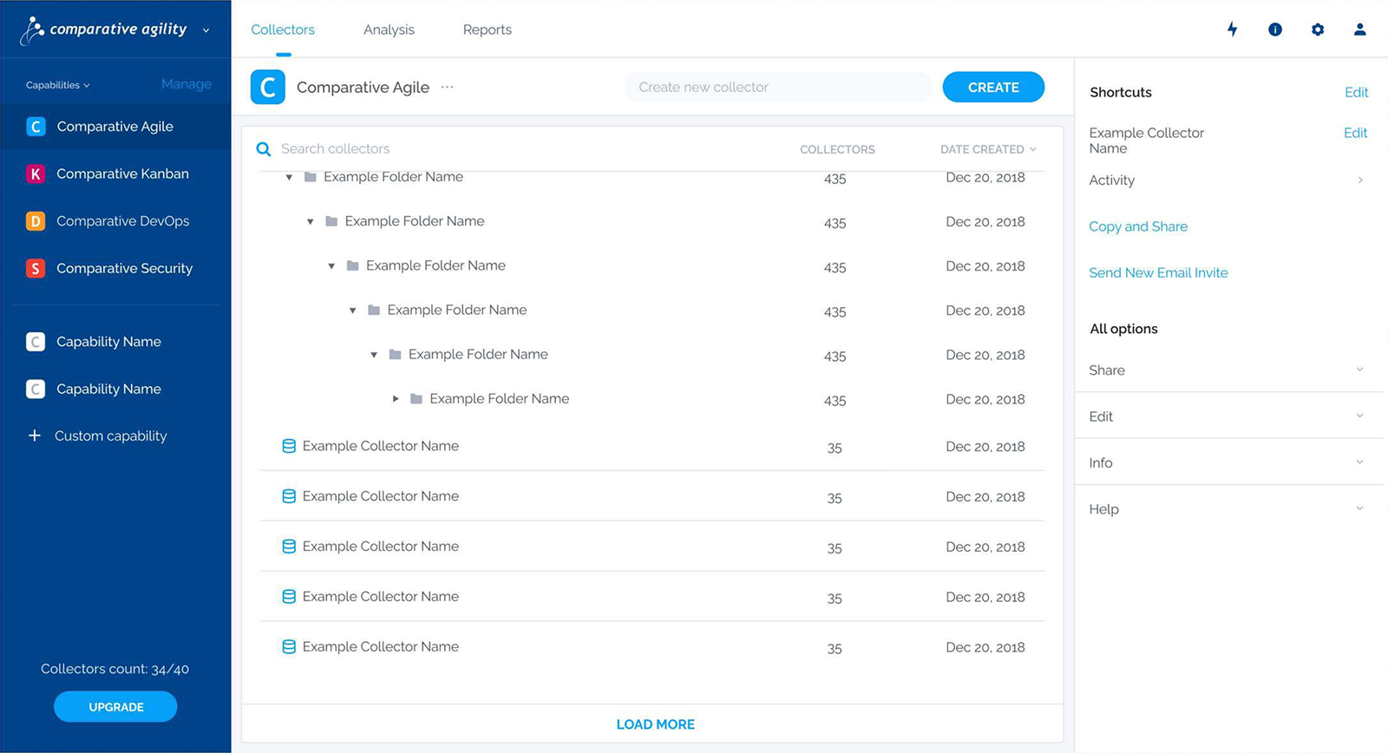1388x753 pixels.
Task: Open the lightning bolt quick actions icon
Action: click(1232, 29)
